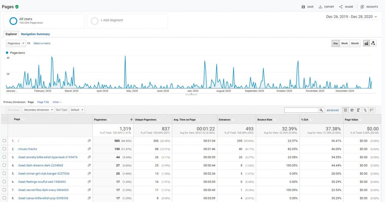The width and height of the screenshot is (385, 202).
Task: Click help icon next to Pageviews column
Action: tap(110, 120)
